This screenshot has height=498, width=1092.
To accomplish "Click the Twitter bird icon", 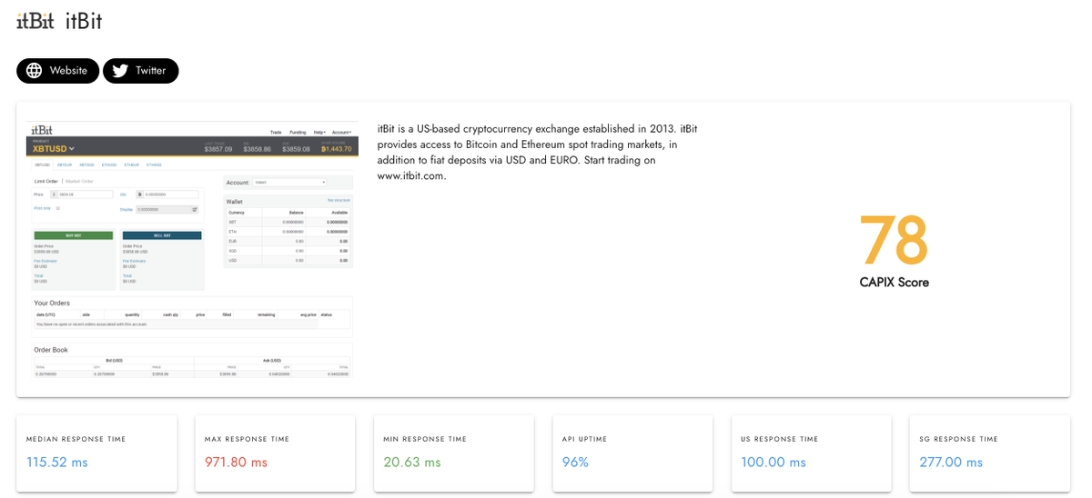I will pyautogui.click(x=119, y=71).
